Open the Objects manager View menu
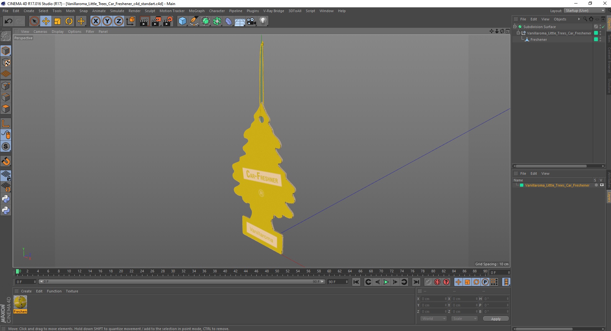611x331 pixels. click(x=545, y=19)
